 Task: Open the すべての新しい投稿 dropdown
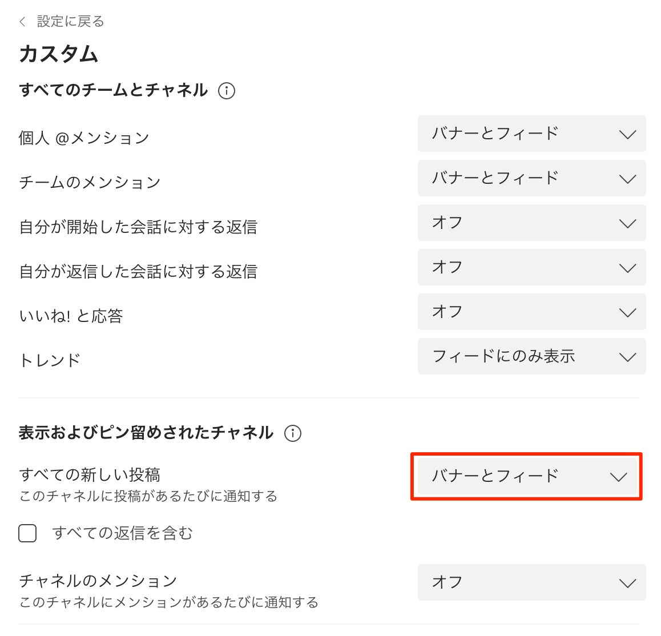coord(527,476)
